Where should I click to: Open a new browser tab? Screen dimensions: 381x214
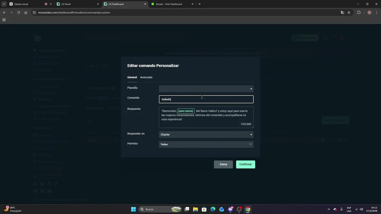(199, 4)
